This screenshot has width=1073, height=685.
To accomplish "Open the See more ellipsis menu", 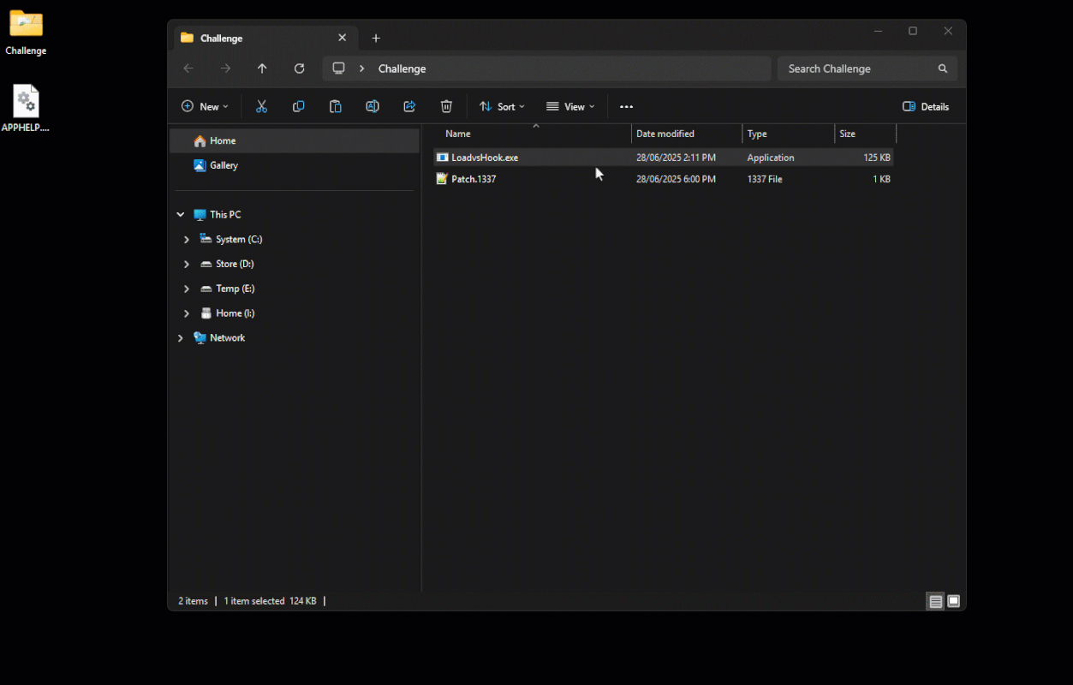I will tap(626, 107).
